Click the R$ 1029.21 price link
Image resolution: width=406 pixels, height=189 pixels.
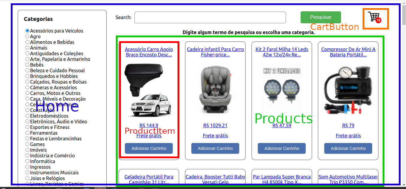click(x=215, y=125)
